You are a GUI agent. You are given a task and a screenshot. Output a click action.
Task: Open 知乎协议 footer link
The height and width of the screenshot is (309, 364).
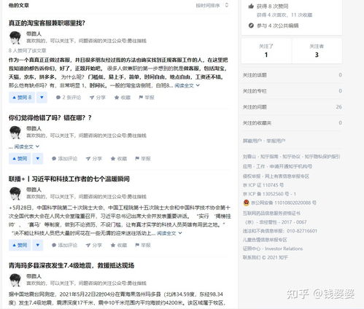[x=291, y=157]
